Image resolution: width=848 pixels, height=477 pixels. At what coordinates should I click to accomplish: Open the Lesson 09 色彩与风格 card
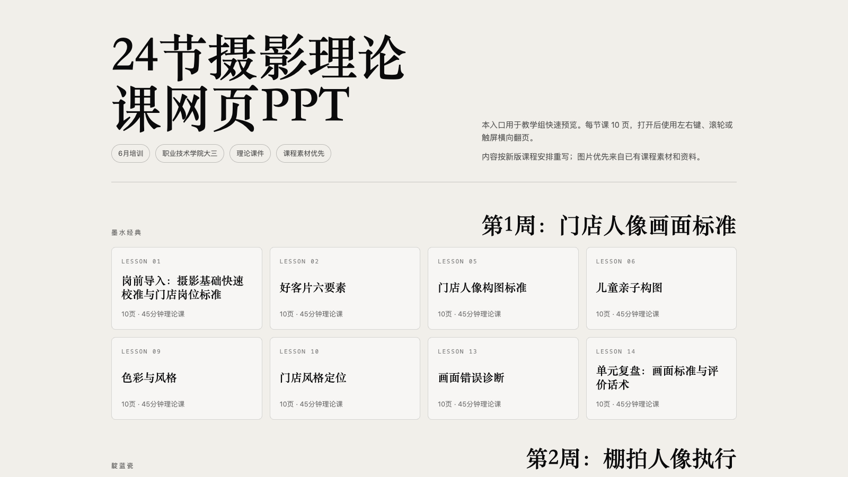tap(187, 378)
